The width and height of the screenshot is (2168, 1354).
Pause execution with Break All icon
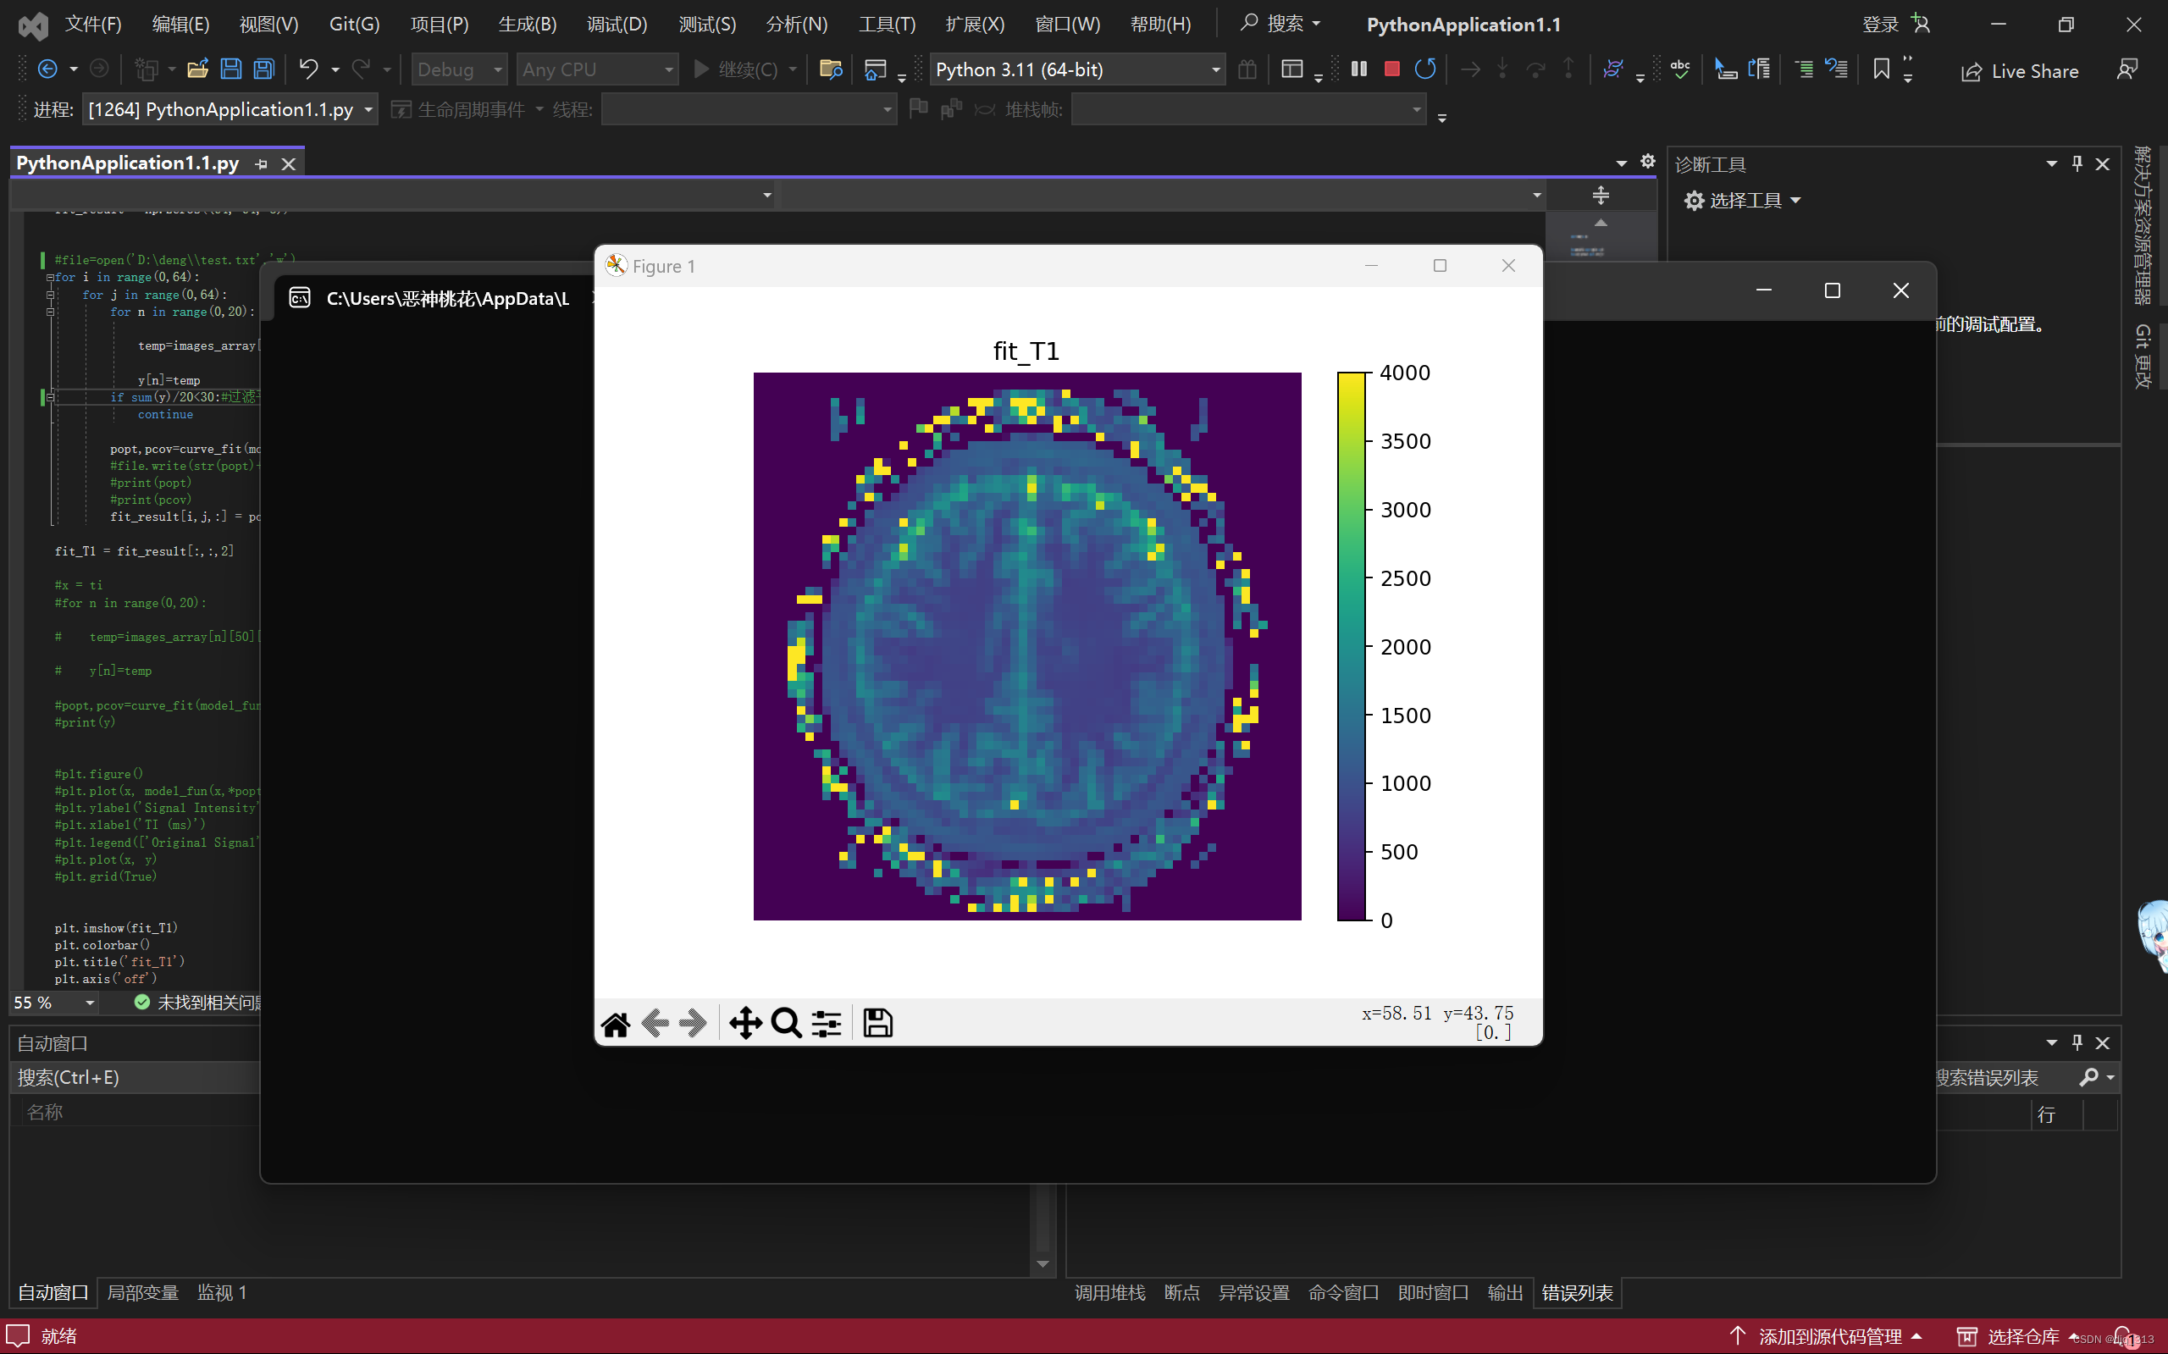tap(1358, 69)
